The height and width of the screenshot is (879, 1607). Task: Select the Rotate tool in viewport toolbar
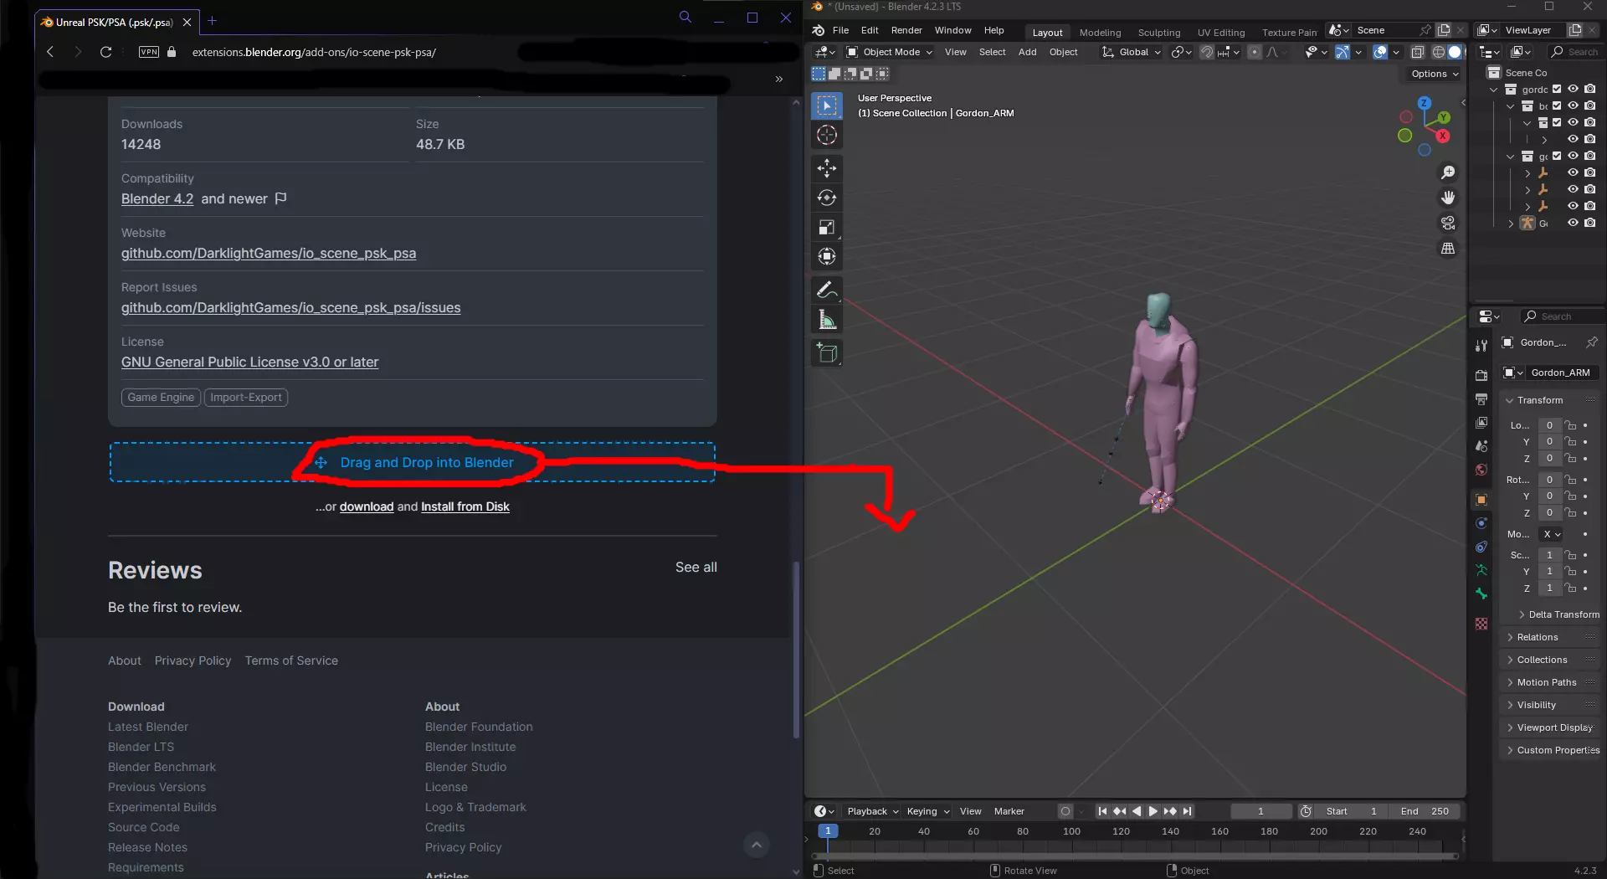pyautogui.click(x=827, y=198)
